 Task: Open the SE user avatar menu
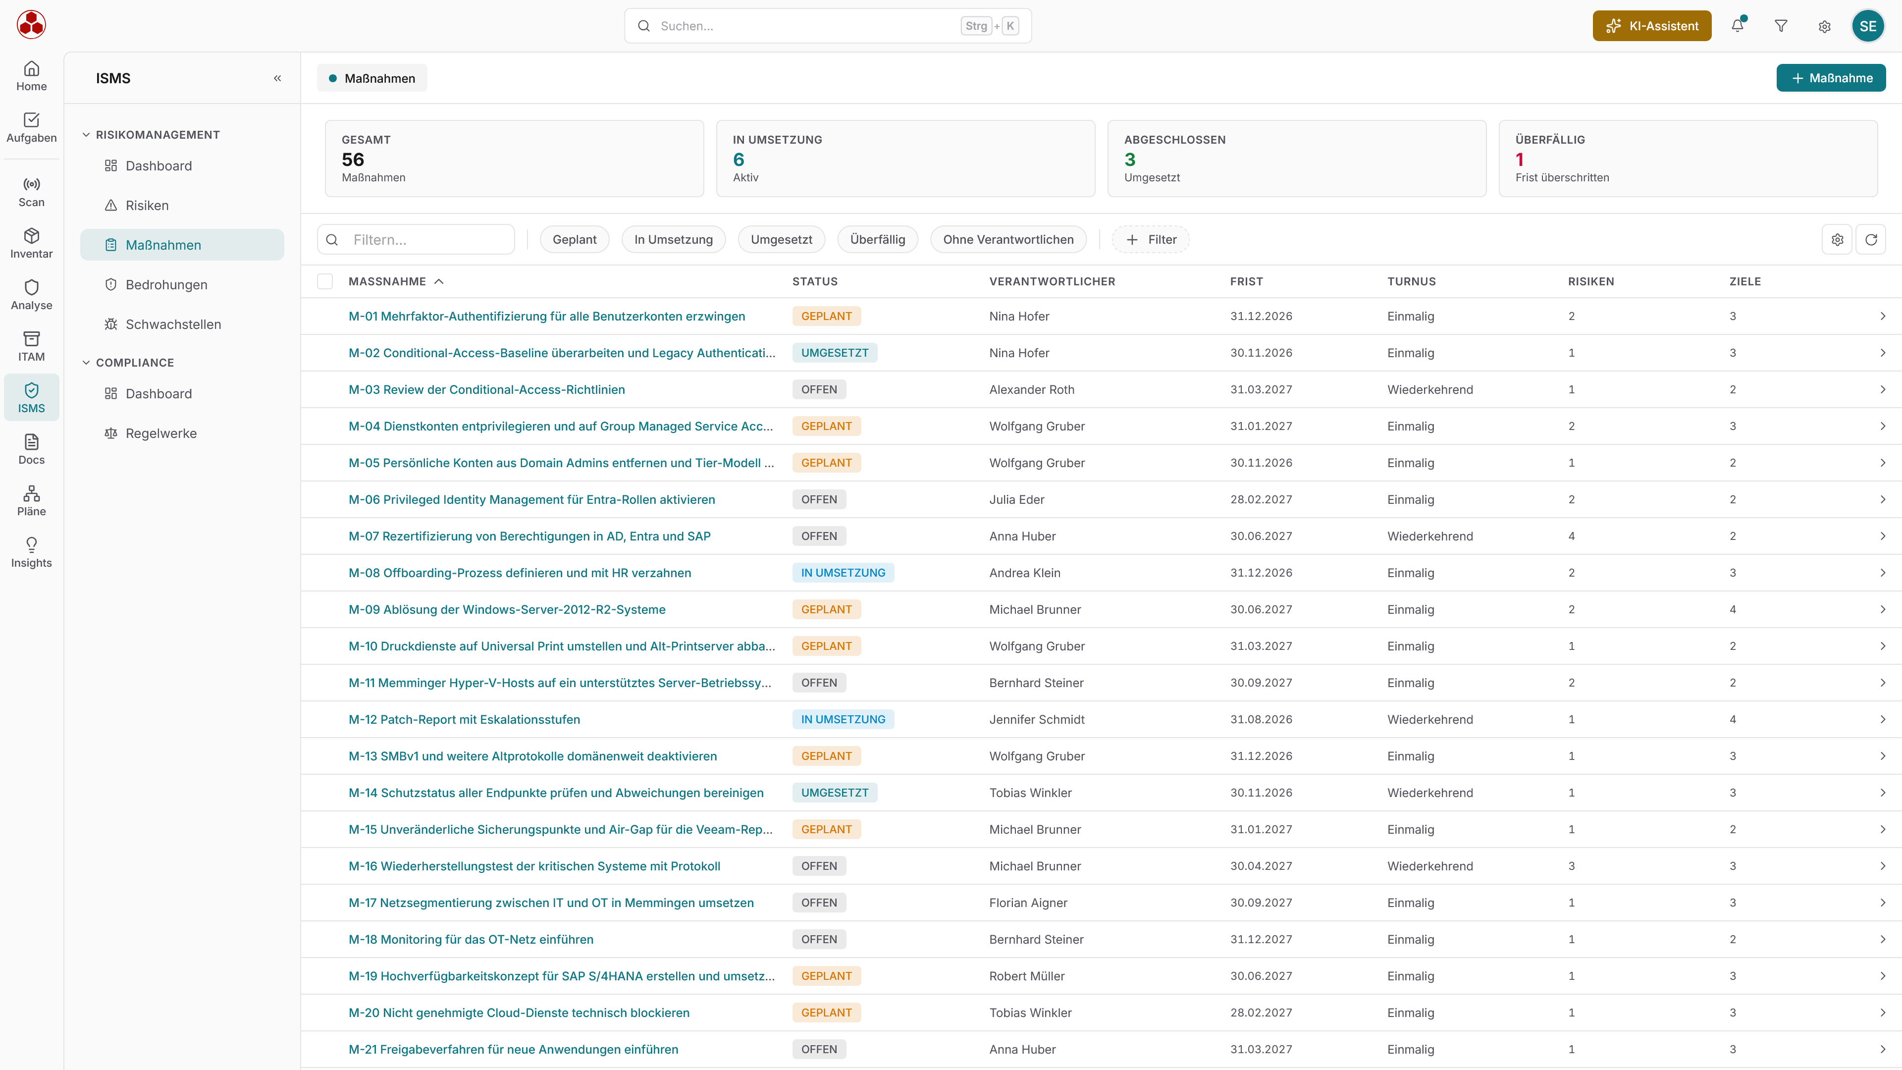pos(1868,26)
